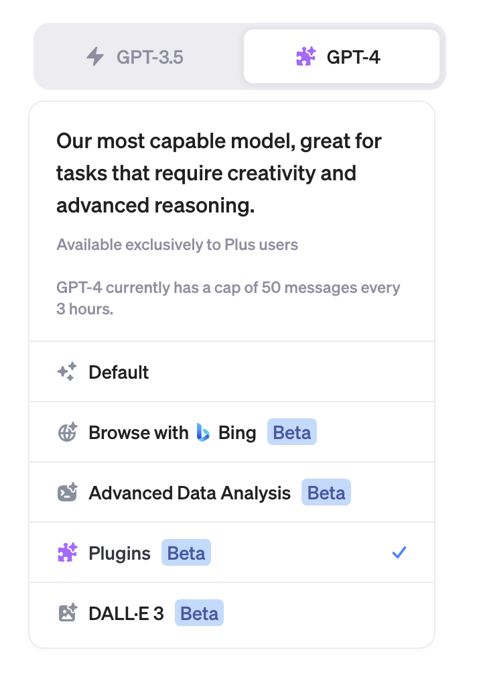Screen dimensions: 477x673
Task: Click the Beta badge next to DALL·E 3
Action: tap(199, 613)
